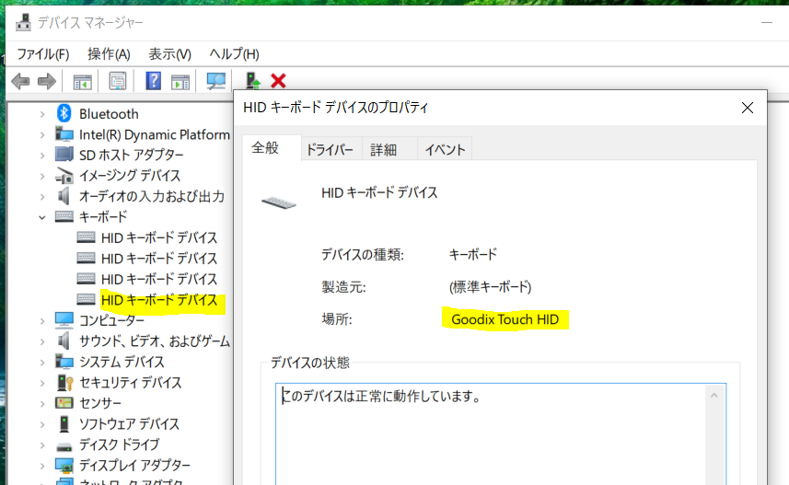This screenshot has height=485, width=789.
Task: Open the Properties toolbar icon
Action: [x=118, y=81]
